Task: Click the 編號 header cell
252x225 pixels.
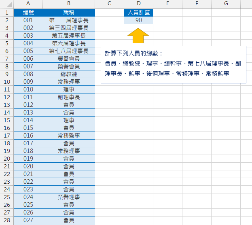Action: click(28, 13)
